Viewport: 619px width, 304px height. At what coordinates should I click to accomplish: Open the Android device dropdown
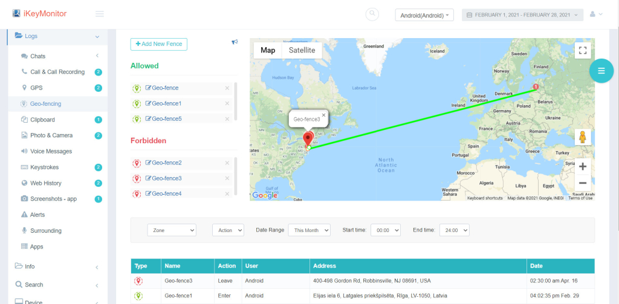[424, 15]
